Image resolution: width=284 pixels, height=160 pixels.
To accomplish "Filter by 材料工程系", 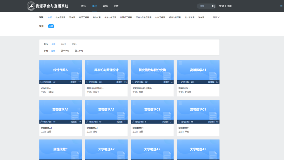I will [x=160, y=17].
